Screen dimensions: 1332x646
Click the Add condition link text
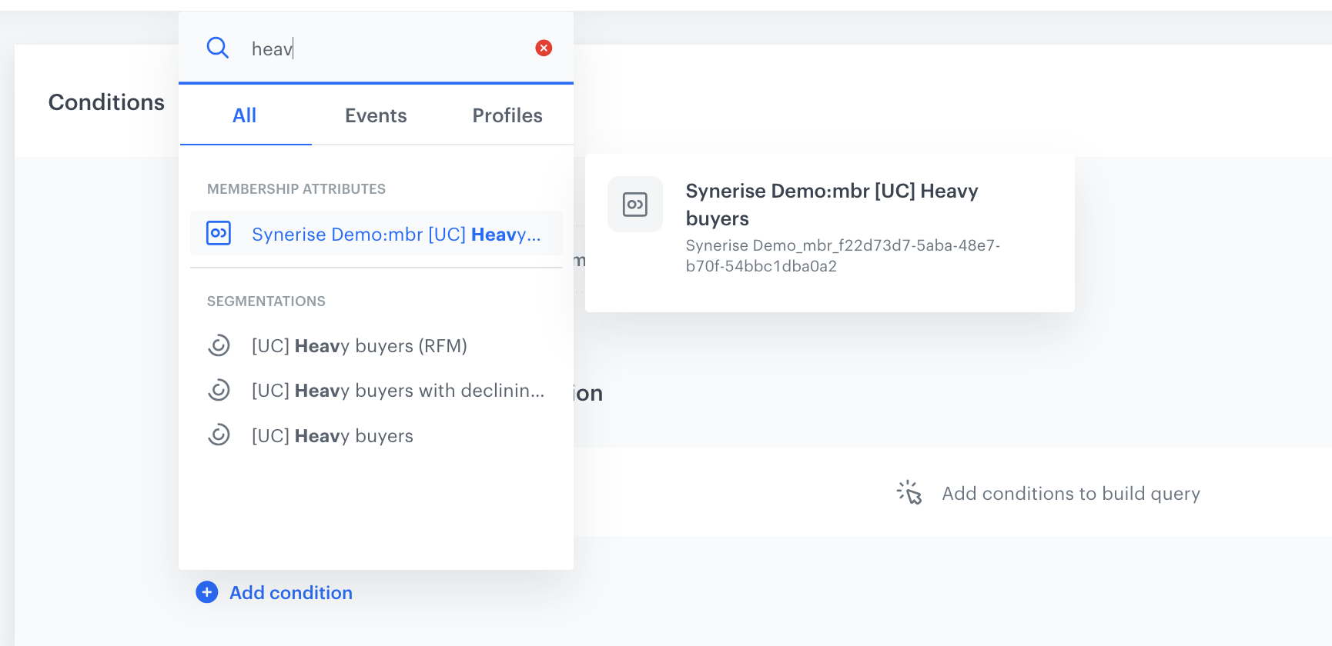pyautogui.click(x=290, y=593)
